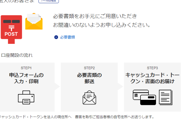Click the printer icon in STEP1

[26, 97]
